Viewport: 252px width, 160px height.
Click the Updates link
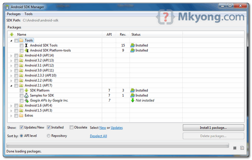[x=117, y=128]
